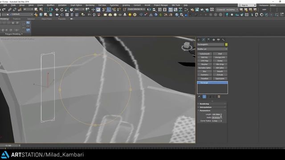Viewport: 285px width, 160px height.
Task: Click the Redo arrow icon
Action: (x=4, y=10)
